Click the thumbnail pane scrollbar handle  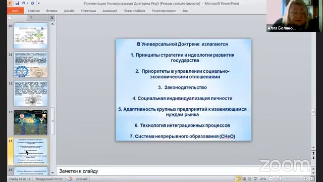point(52,121)
